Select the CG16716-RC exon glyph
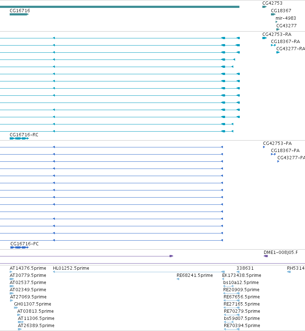This screenshot has height=331, width=305. coord(19,138)
